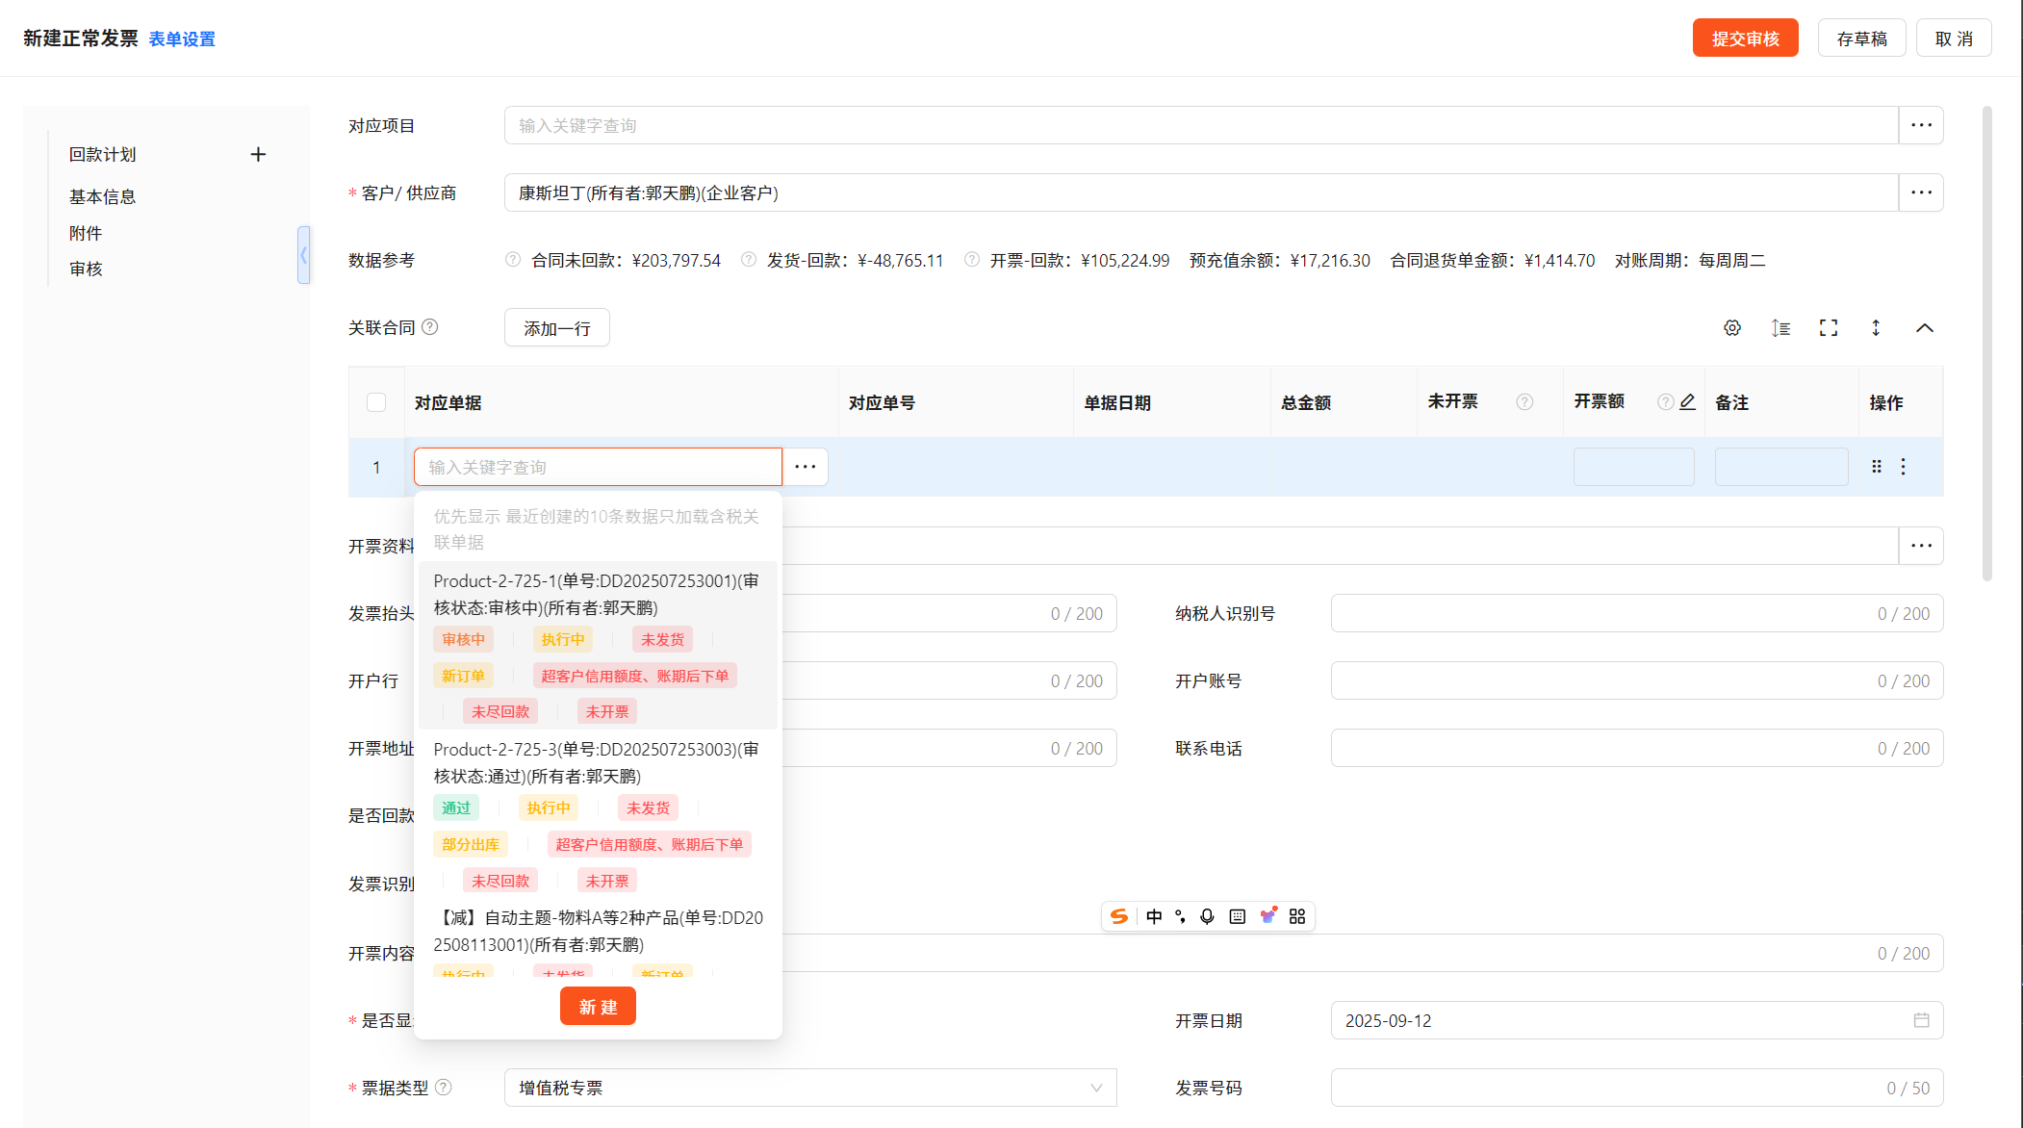Click the row height adjustment icon

(1780, 328)
